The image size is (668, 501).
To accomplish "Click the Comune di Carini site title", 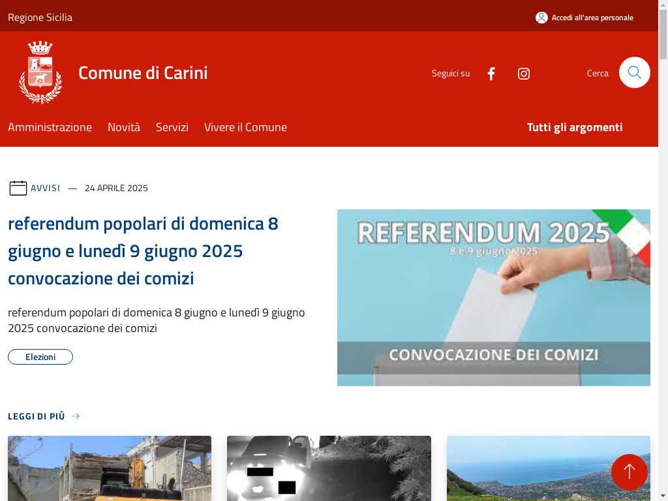I will (143, 73).
